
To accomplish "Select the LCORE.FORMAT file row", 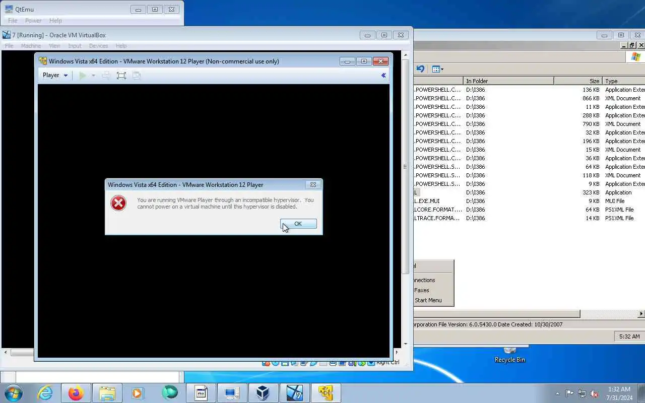I will [529, 210].
